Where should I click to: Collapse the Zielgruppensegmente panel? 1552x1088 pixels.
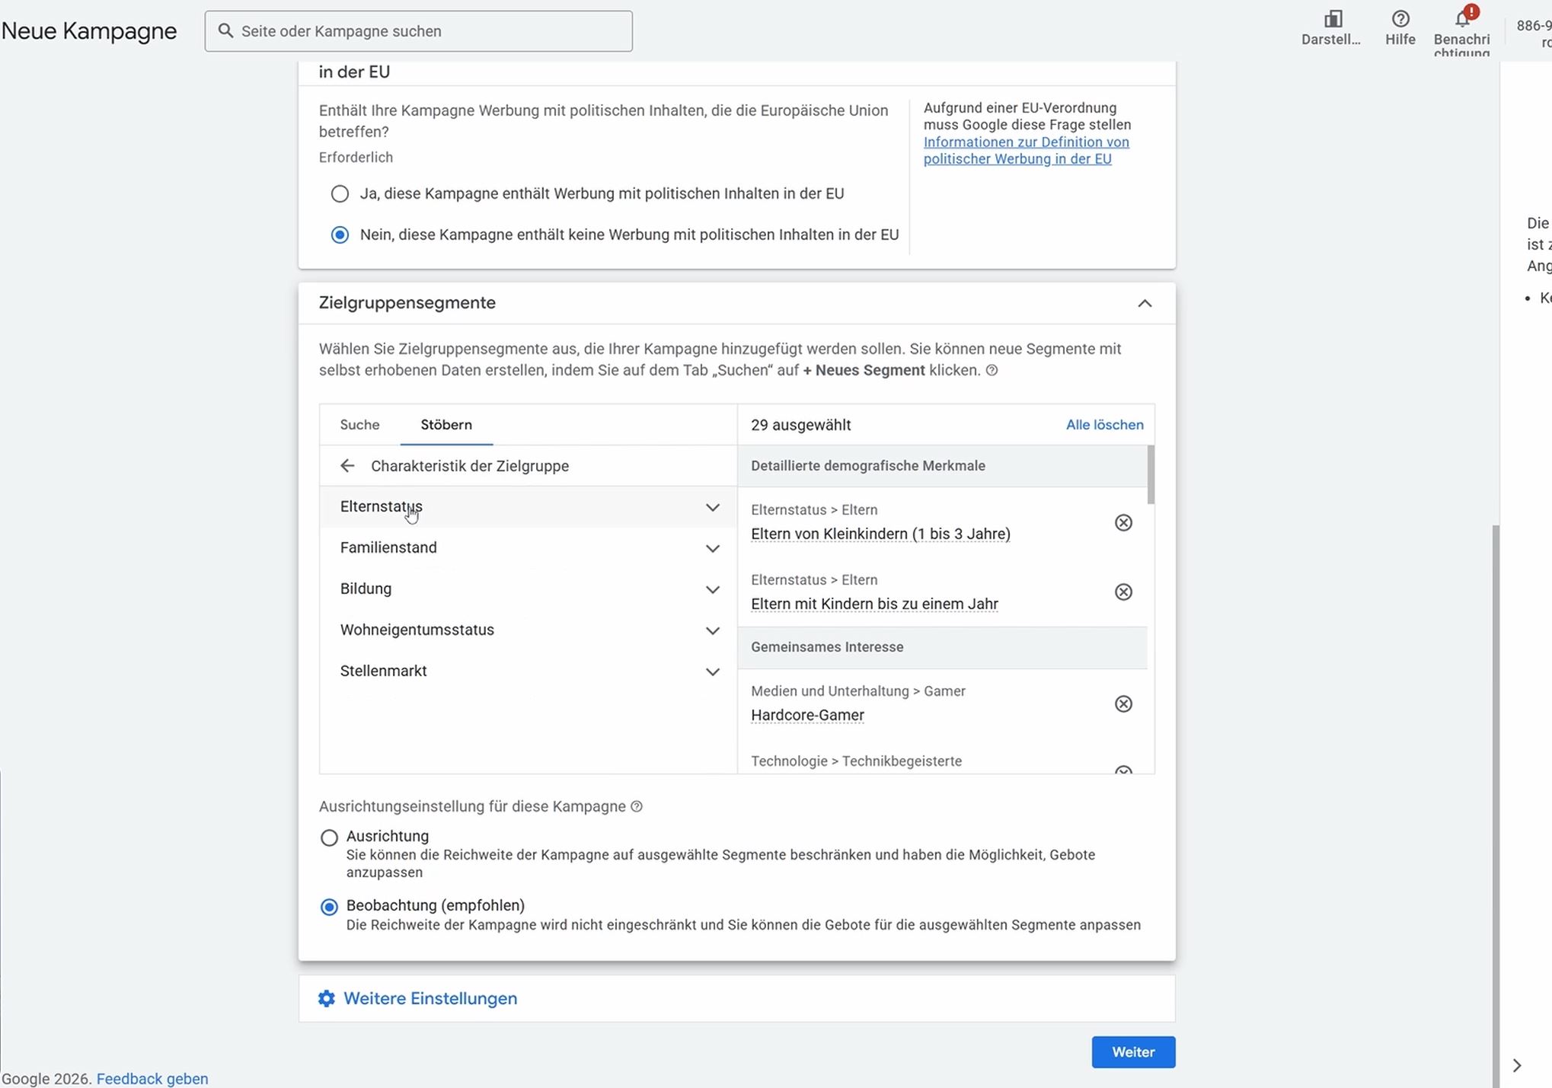pyautogui.click(x=1145, y=303)
